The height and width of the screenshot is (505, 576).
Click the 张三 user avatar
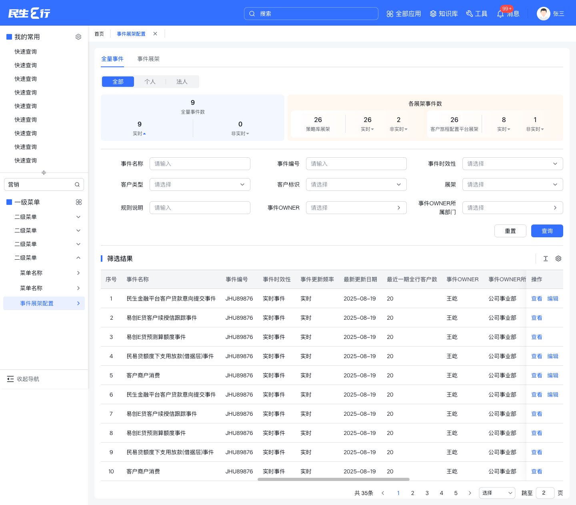click(x=544, y=14)
